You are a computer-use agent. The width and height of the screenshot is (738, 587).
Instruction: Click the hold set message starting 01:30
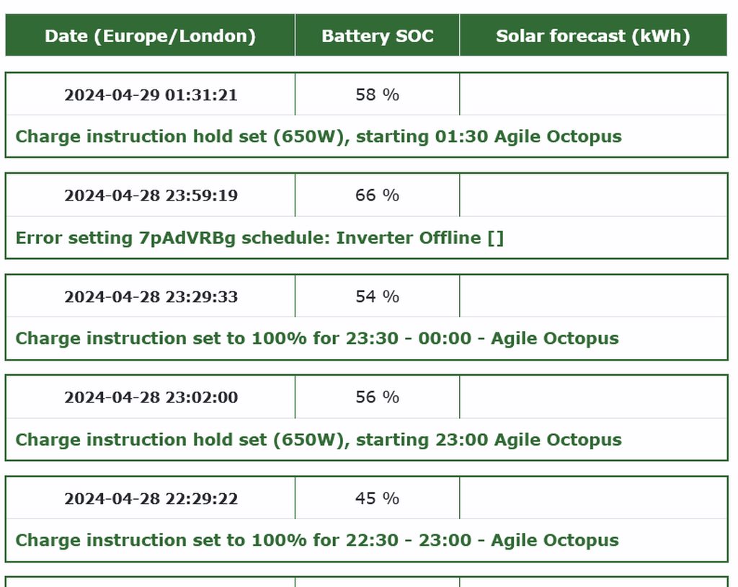click(318, 136)
